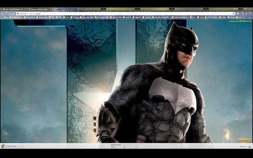253x158 pixels.
Task: Open the first bookmark folder after Apps
Action: click(16, 17)
